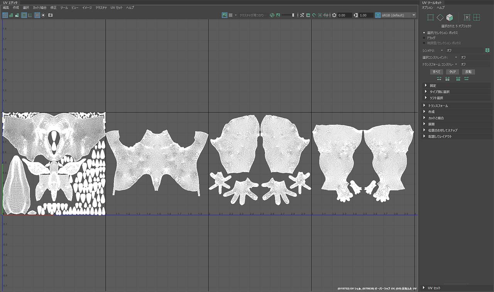Click the UV snapshot camera icon
This screenshot has height=292, width=494.
tap(51, 15)
